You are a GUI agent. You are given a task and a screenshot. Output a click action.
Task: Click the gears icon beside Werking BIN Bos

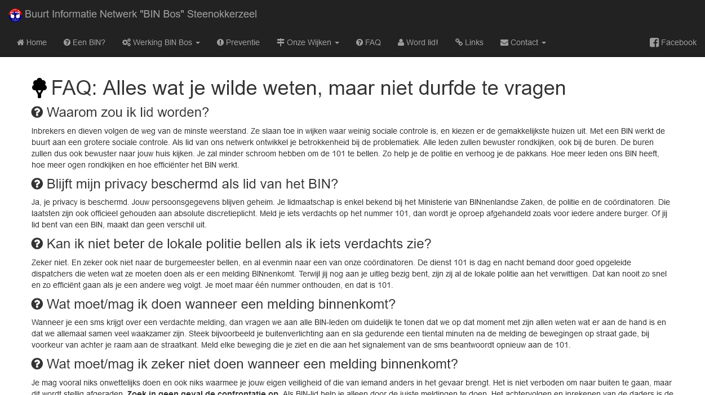point(126,42)
